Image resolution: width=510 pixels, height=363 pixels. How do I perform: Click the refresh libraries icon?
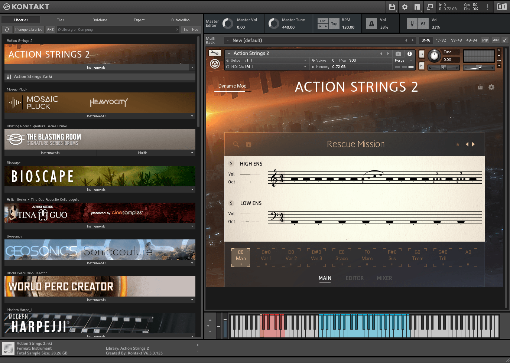(x=7, y=29)
